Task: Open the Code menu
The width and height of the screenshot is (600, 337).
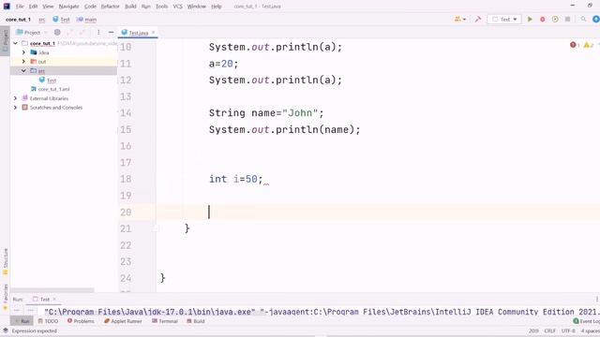Action: click(90, 7)
